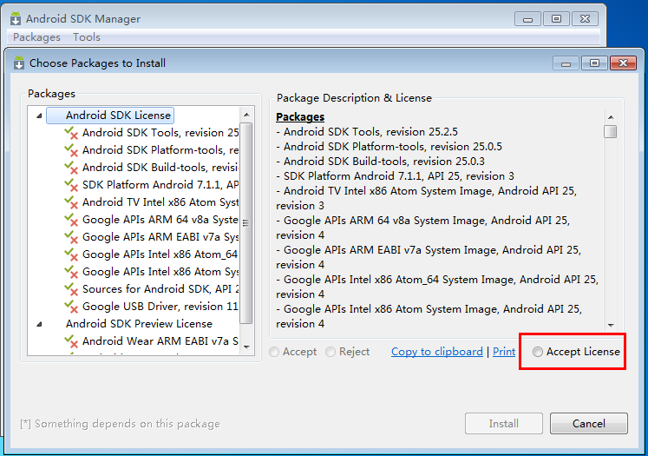Open the Tools menu

tap(86, 37)
